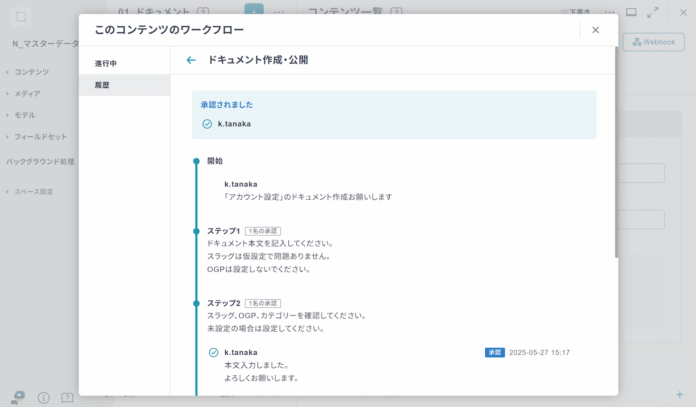Switch to the 進行中 tab

(106, 64)
